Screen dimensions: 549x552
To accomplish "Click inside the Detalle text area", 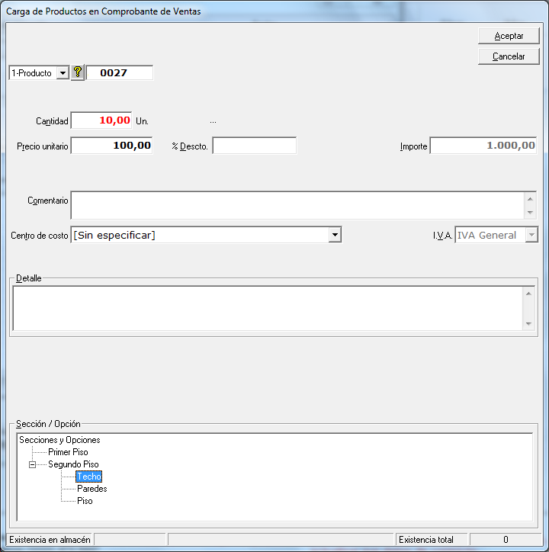I will (x=267, y=308).
